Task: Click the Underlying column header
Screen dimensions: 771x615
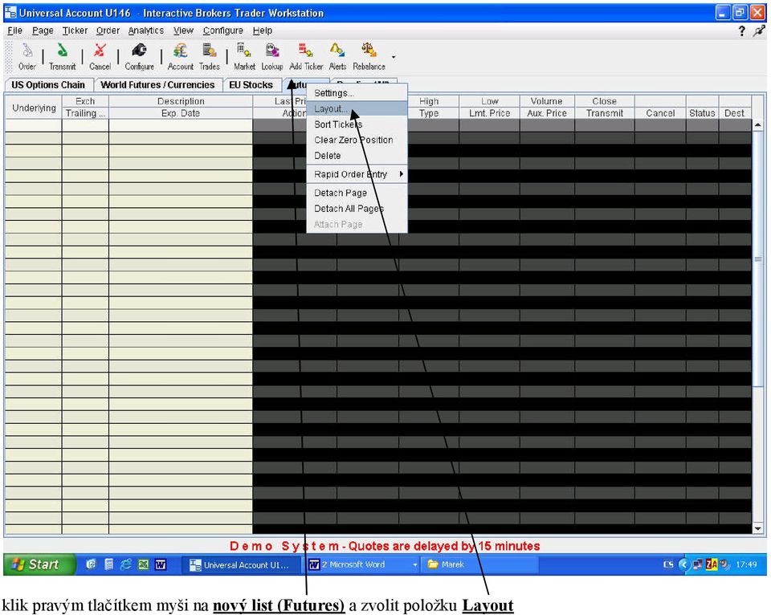Action: [x=34, y=108]
